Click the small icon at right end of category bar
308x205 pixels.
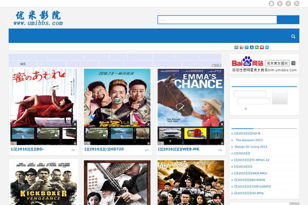(x=217, y=65)
